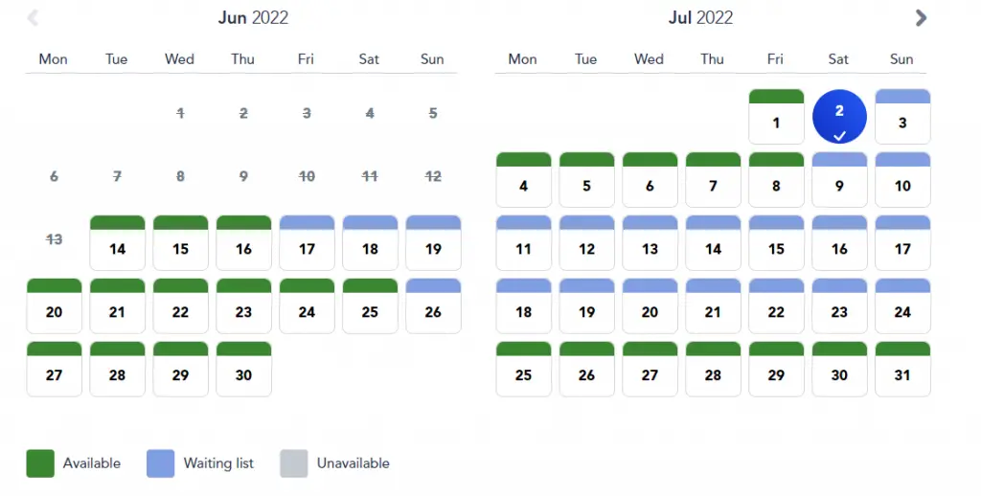Choose July 9 waiting list date

839,179
